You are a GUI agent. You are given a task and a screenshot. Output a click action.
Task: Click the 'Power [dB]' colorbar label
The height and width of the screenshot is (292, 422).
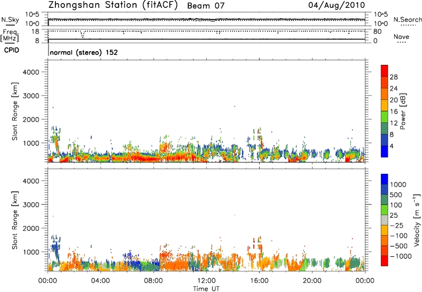coord(402,111)
